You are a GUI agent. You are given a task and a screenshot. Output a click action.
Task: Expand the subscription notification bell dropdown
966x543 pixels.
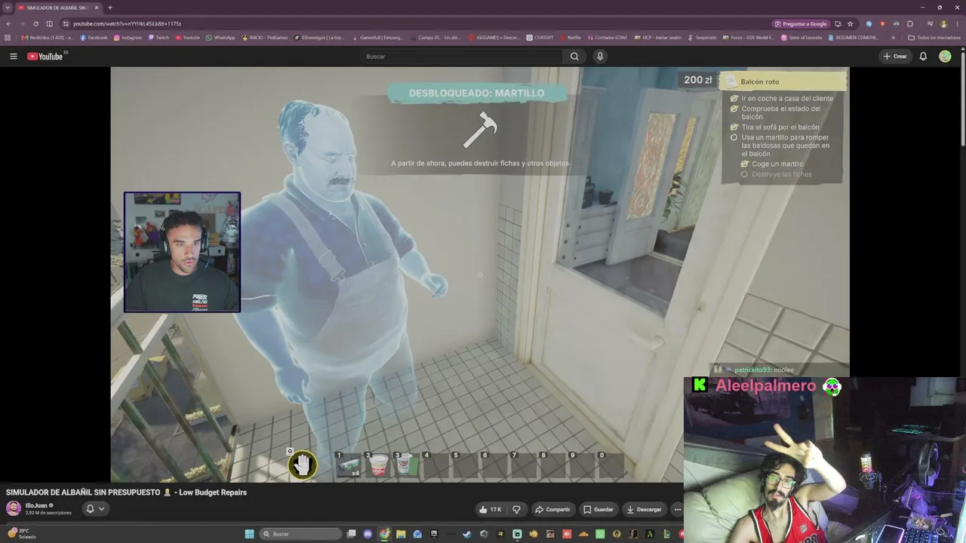point(95,509)
